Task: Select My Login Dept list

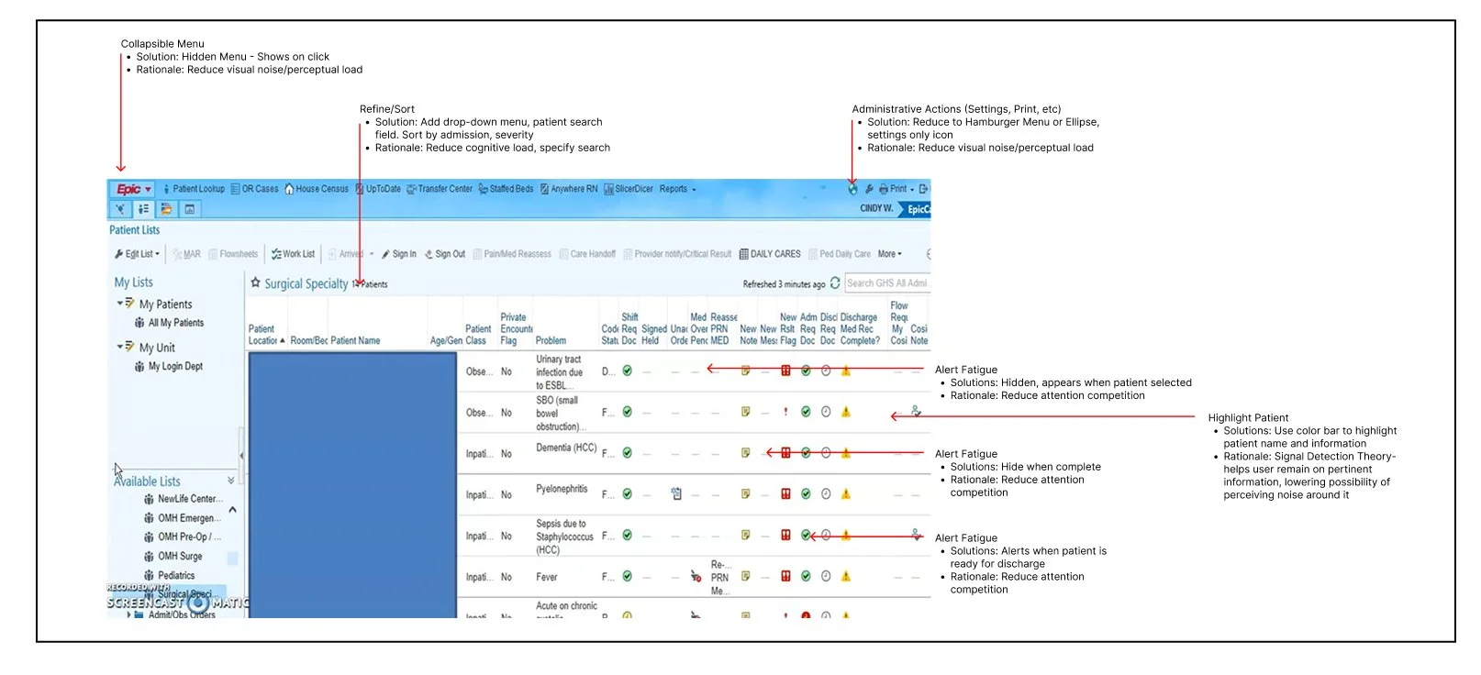Action: coord(169,366)
